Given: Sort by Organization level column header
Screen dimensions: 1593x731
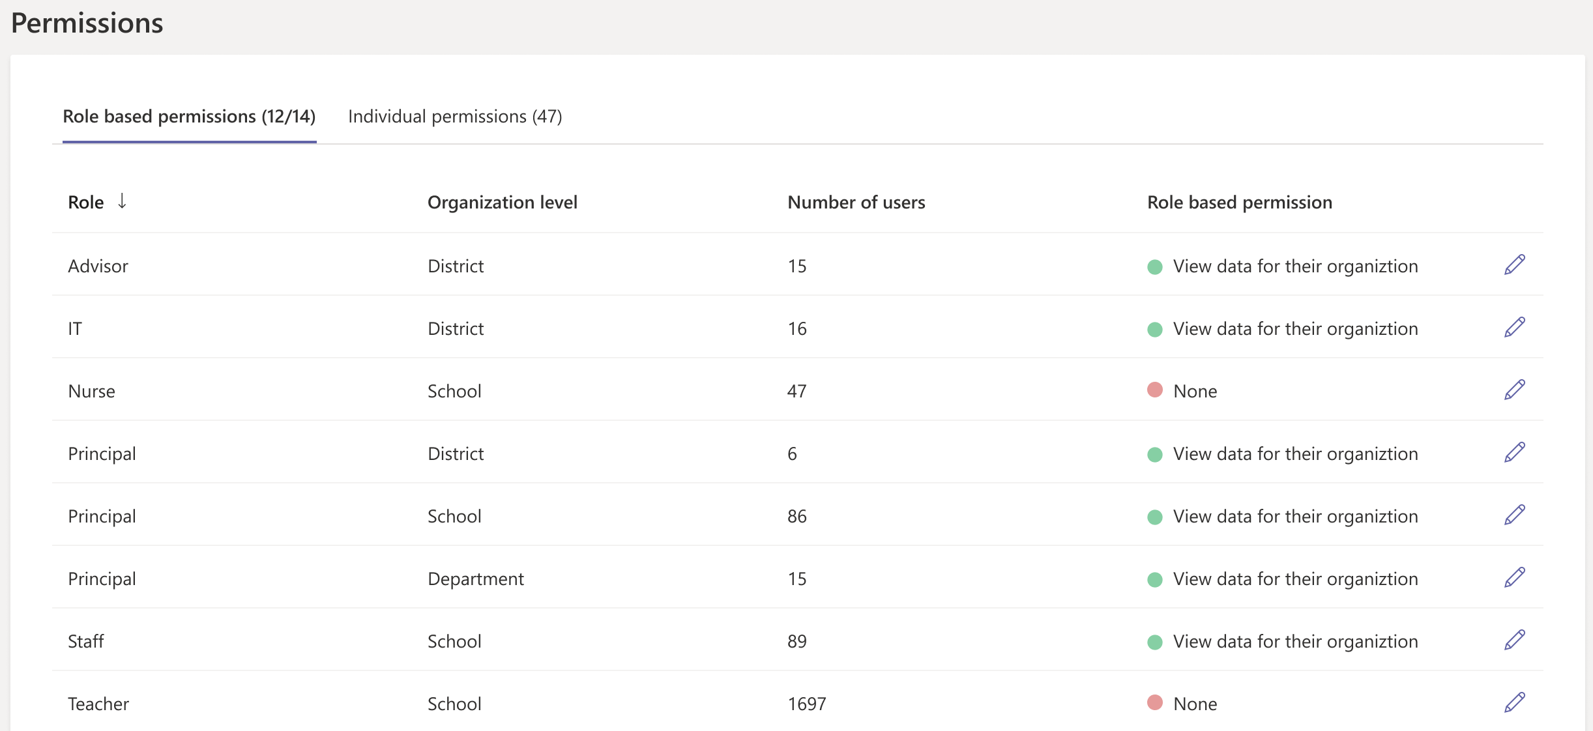Looking at the screenshot, I should pos(503,203).
